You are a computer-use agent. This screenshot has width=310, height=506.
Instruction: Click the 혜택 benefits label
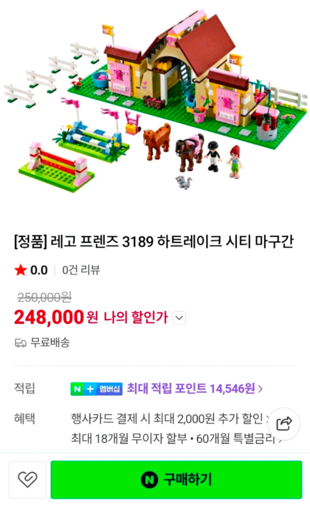25,419
